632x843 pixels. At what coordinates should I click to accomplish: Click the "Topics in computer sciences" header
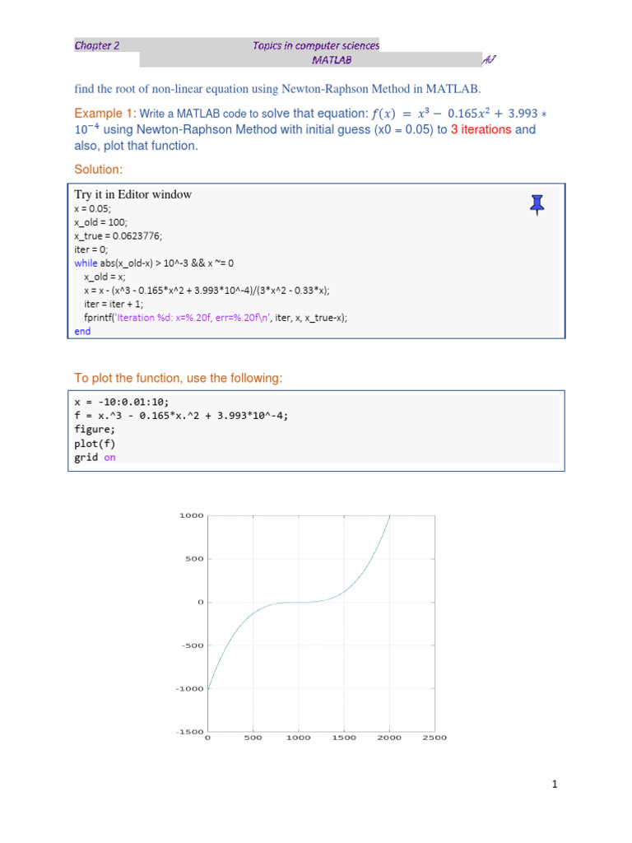point(317,46)
